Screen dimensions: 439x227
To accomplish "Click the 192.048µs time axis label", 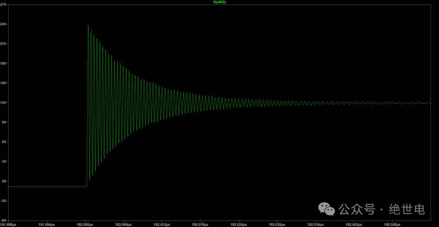I will click(x=393, y=224).
